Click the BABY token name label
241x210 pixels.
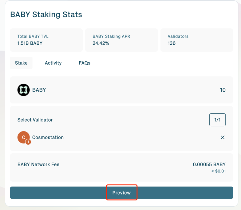coord(39,90)
